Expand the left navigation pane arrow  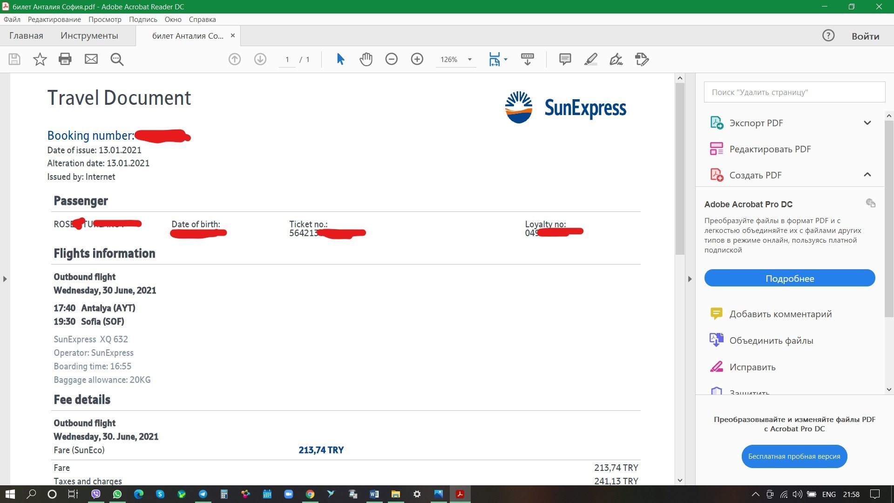click(x=5, y=279)
